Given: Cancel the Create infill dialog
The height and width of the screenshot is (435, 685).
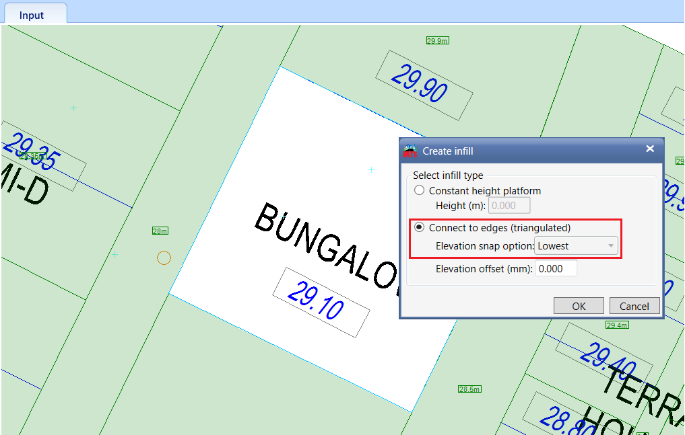Looking at the screenshot, I should click(x=634, y=306).
